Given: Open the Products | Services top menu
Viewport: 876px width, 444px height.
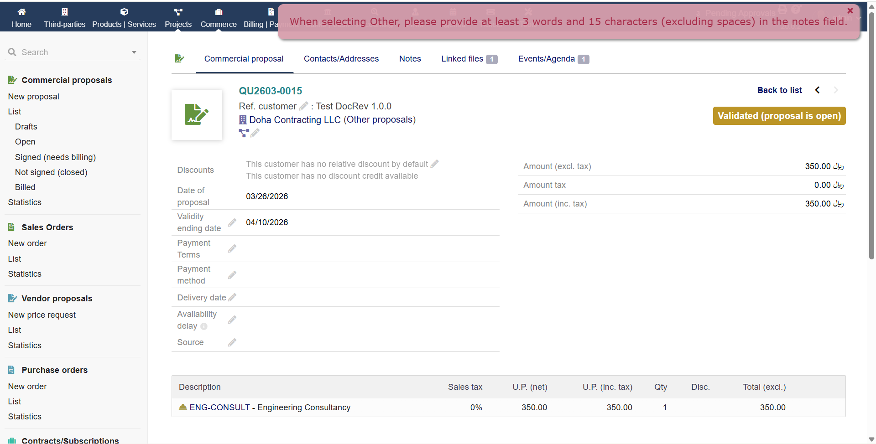Looking at the screenshot, I should 124,17.
